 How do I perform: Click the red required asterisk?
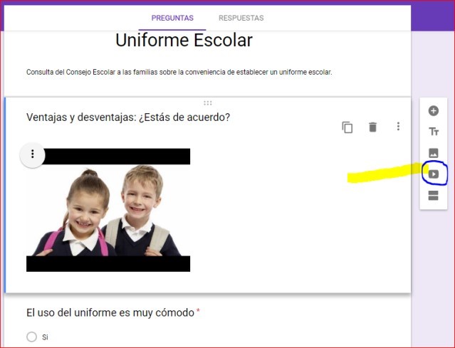coord(198,312)
